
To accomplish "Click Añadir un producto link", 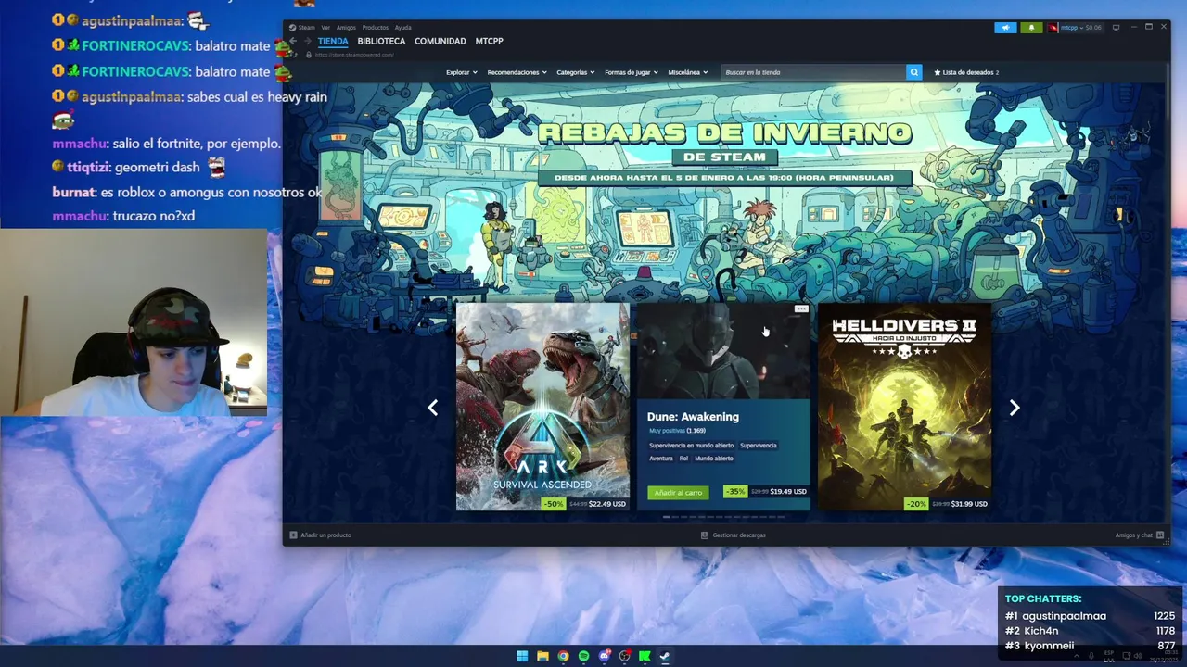I will 325,535.
